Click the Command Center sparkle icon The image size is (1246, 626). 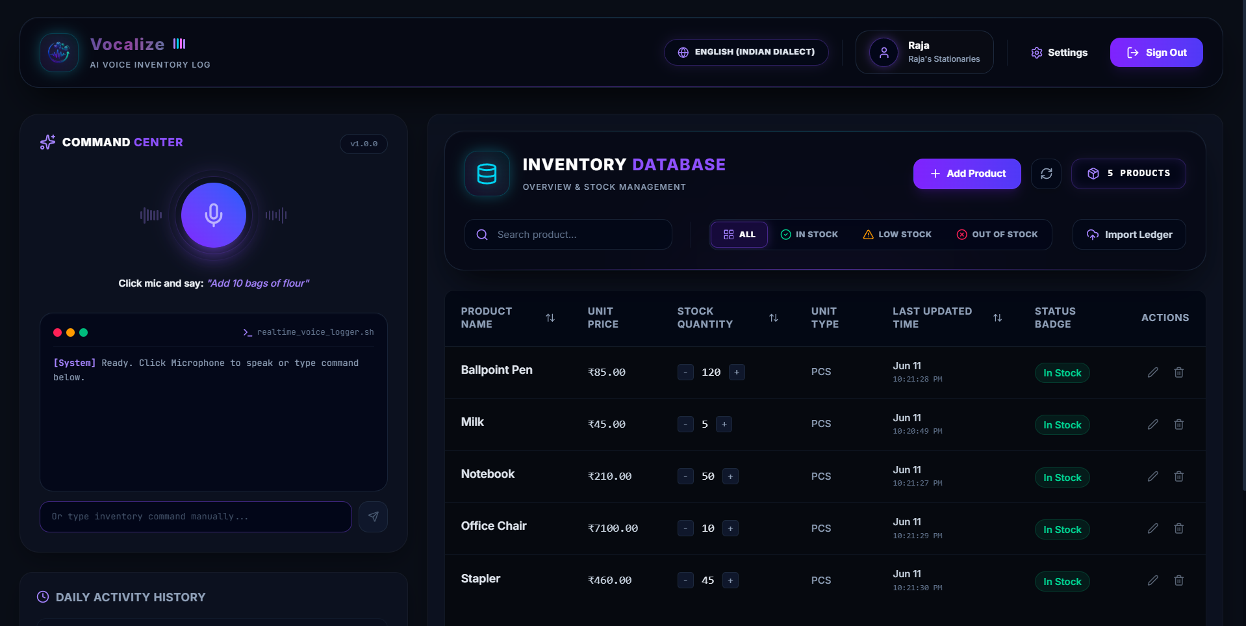click(47, 142)
